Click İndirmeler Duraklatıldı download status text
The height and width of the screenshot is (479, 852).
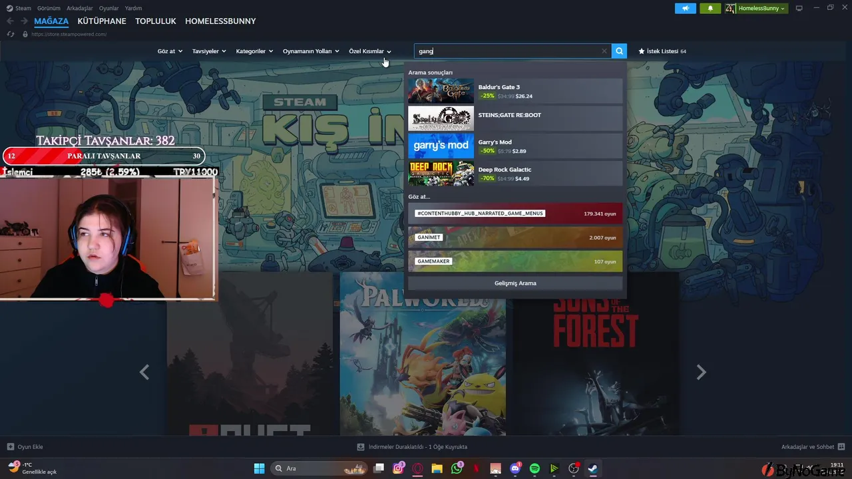click(418, 447)
